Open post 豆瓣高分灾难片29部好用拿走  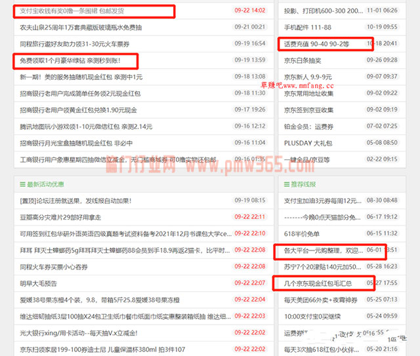tap(60, 218)
